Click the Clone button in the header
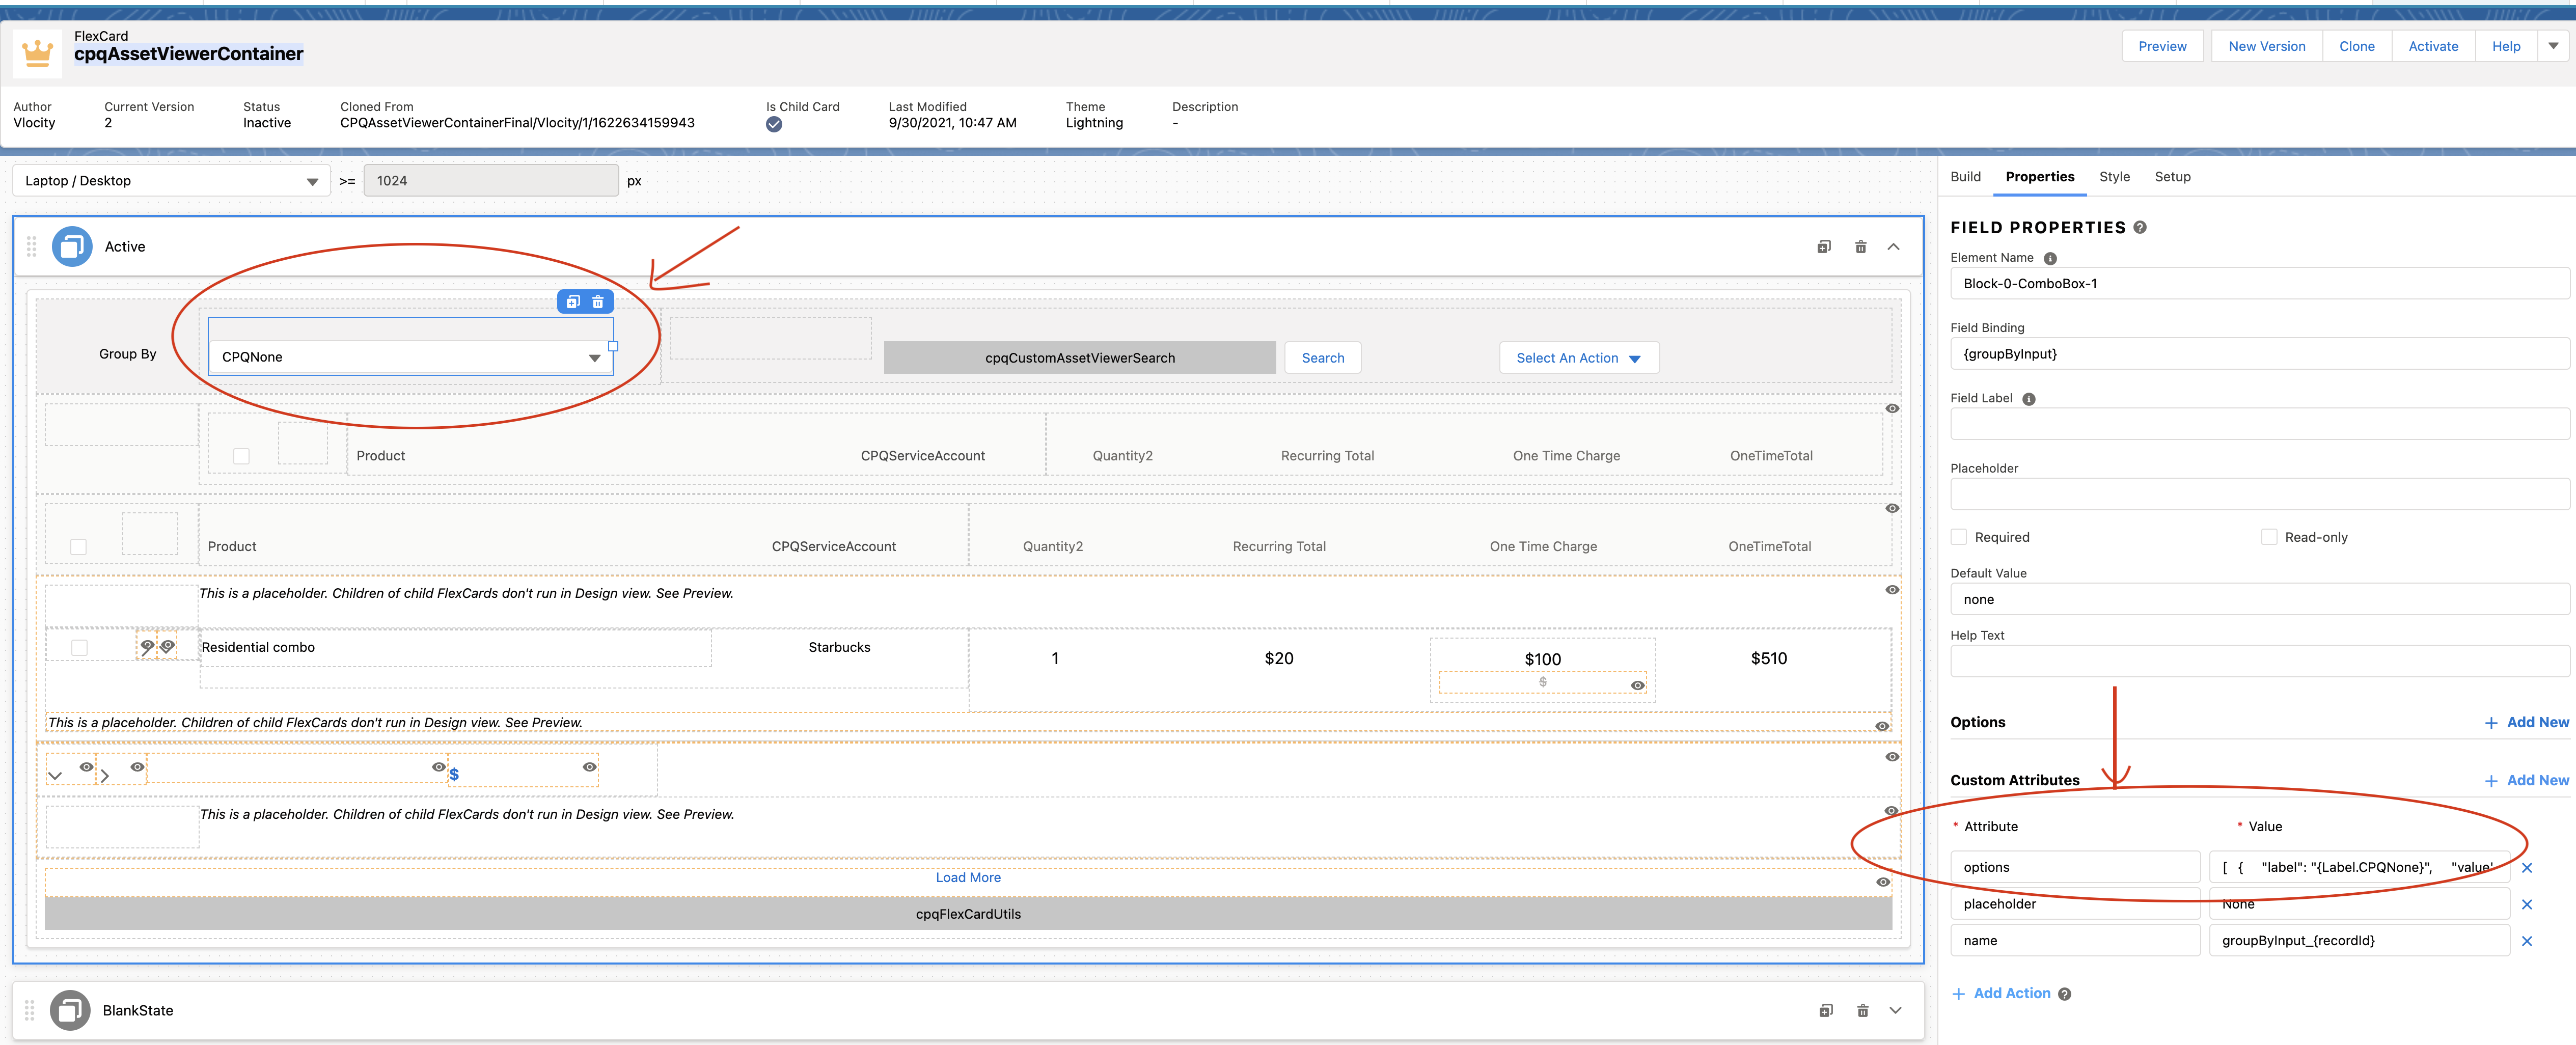 [2357, 46]
